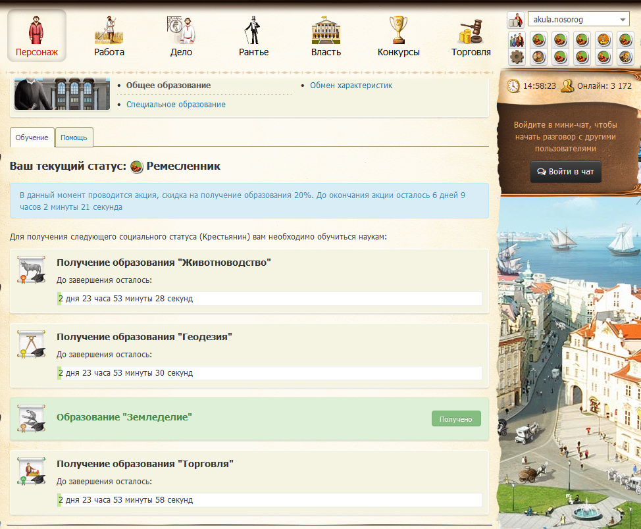Open Конкурсы trophy section

[398, 36]
